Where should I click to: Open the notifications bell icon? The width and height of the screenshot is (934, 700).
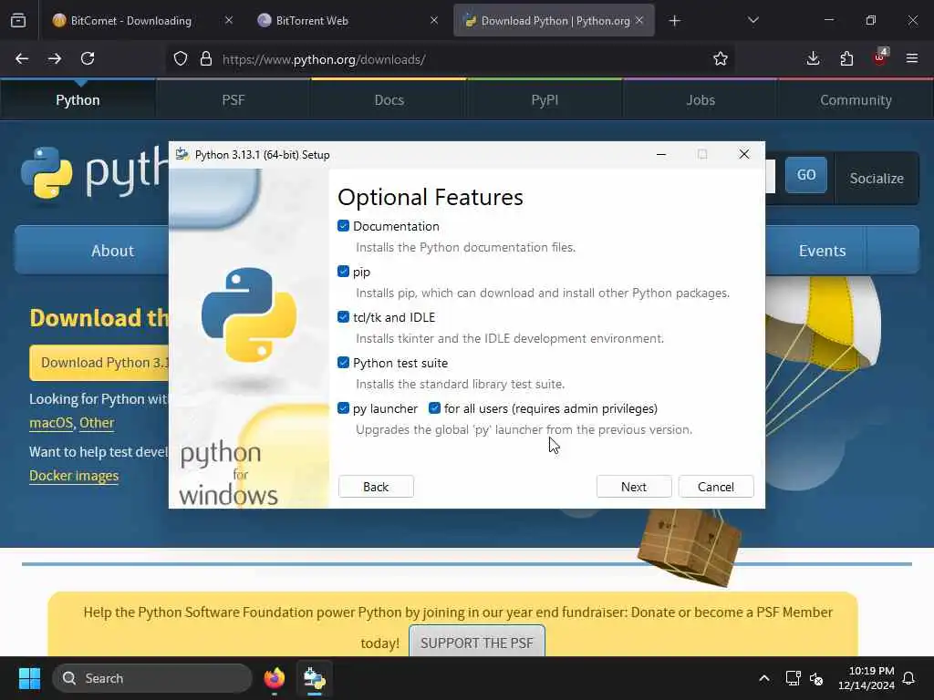pyautogui.click(x=909, y=678)
